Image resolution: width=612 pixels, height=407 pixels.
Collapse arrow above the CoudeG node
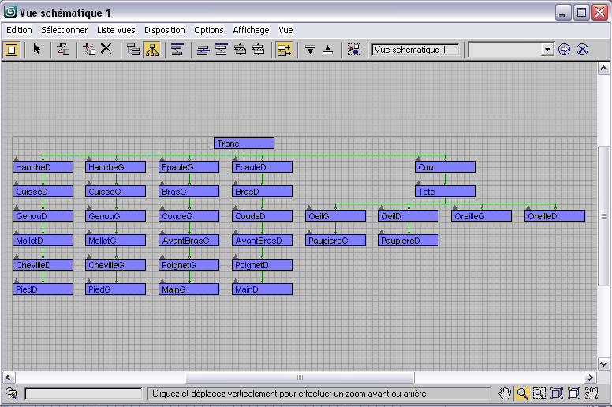coord(162,207)
